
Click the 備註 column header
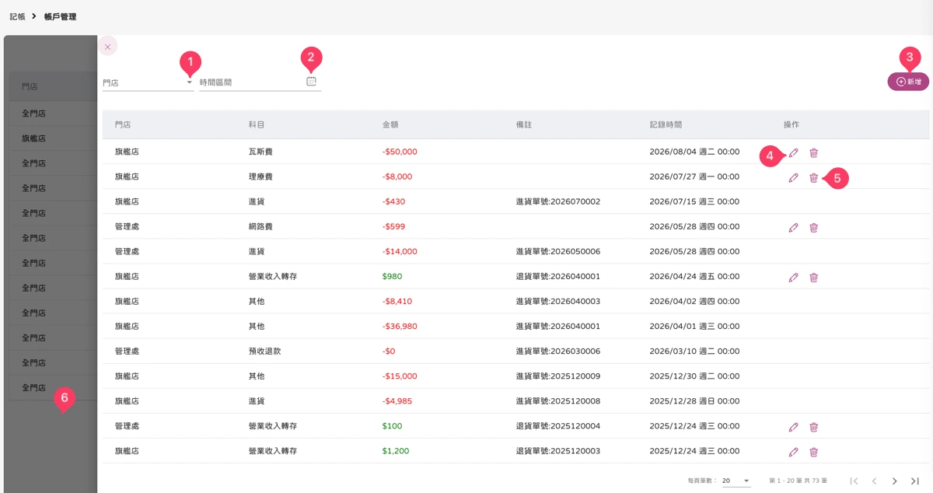pyautogui.click(x=524, y=124)
